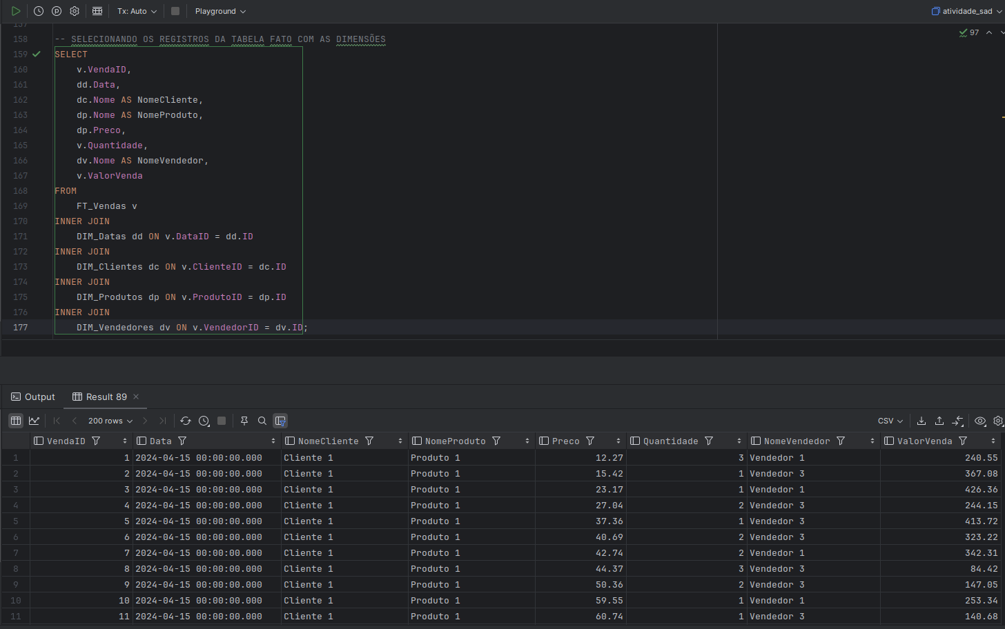Click the circled P explain plan icon

[57, 11]
